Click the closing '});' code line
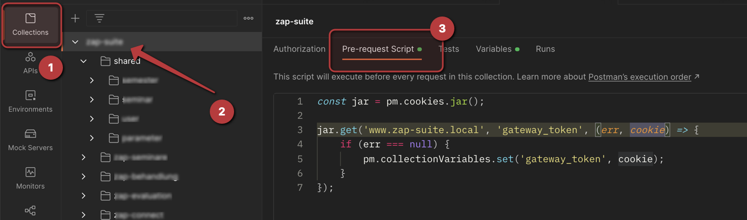747x220 pixels. (326, 188)
